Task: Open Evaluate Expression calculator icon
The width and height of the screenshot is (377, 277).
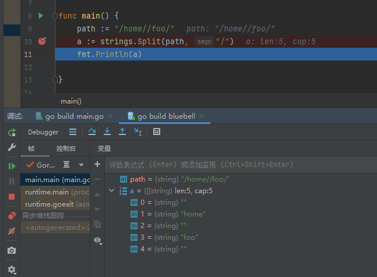Action: coord(157,132)
